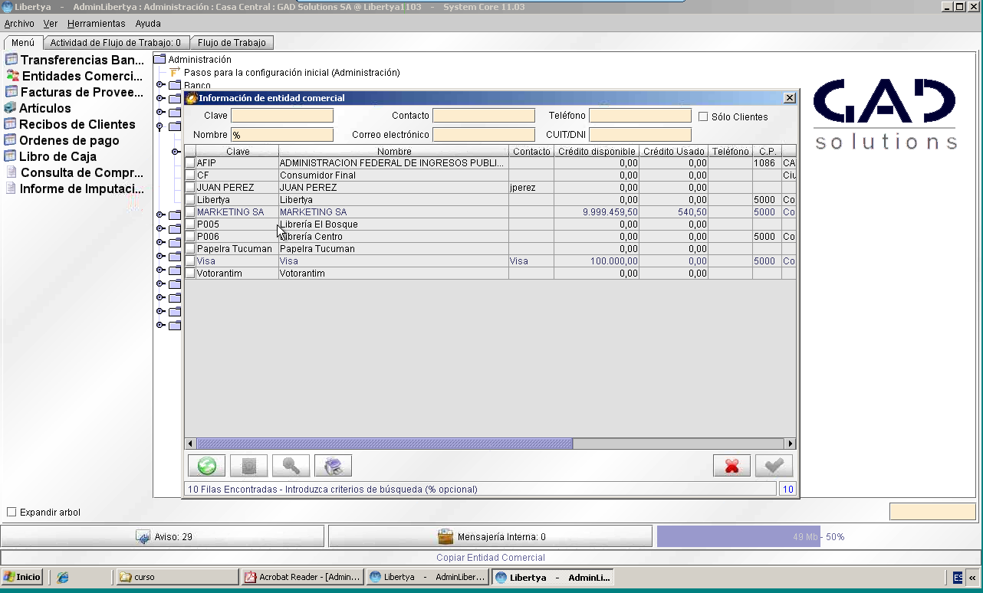Open the curso folder in the taskbar
The image size is (983, 593).
[177, 577]
